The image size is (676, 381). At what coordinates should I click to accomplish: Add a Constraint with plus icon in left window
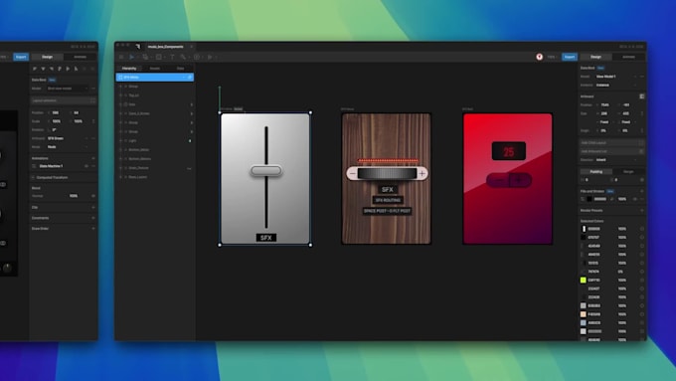point(93,218)
